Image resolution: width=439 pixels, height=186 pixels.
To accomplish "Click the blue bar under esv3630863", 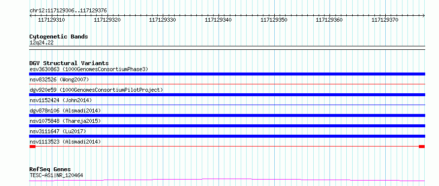I will click(x=227, y=74).
